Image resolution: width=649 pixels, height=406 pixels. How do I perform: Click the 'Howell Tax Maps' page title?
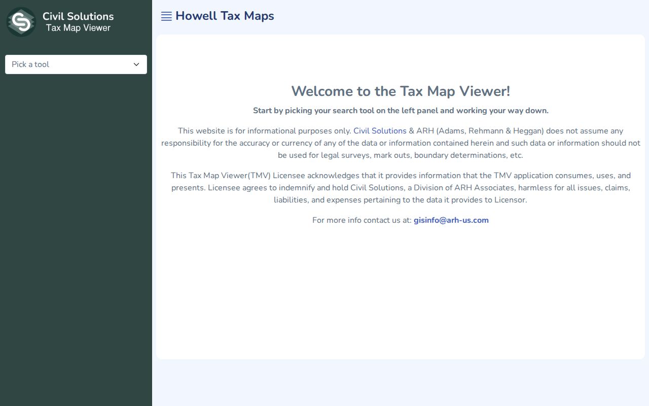(225, 16)
